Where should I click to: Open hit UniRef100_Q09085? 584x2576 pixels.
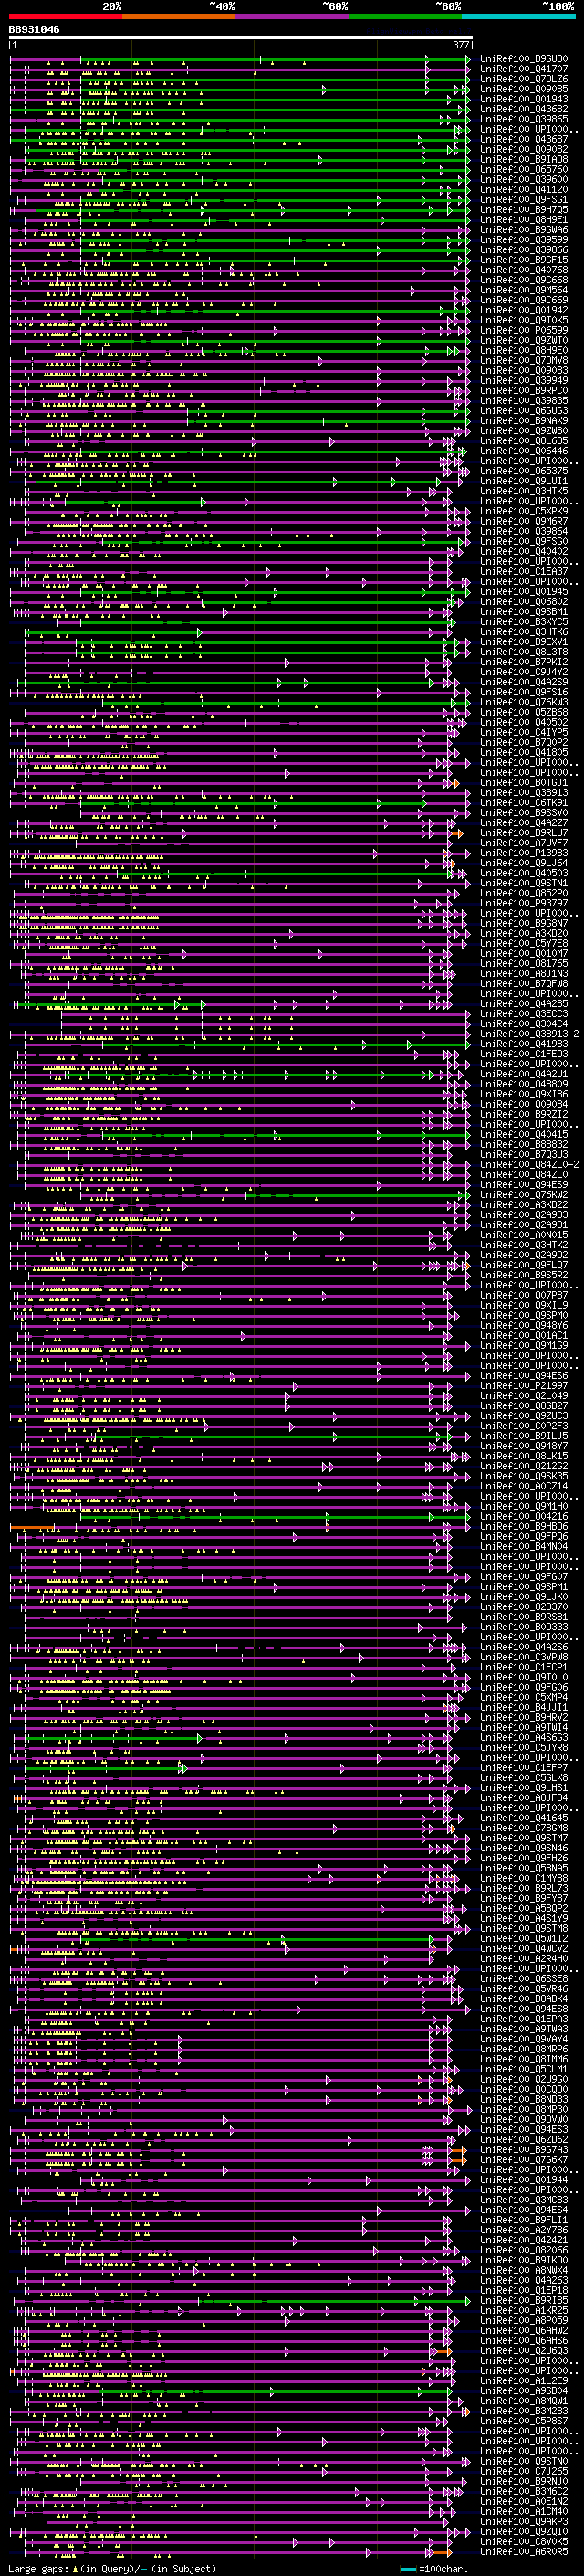tap(524, 89)
